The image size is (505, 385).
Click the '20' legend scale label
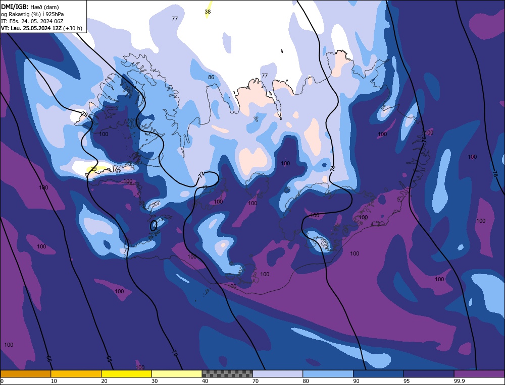[x=105, y=381]
